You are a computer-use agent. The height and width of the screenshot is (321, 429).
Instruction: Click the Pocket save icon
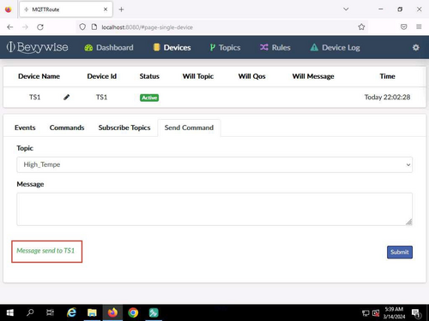(403, 27)
